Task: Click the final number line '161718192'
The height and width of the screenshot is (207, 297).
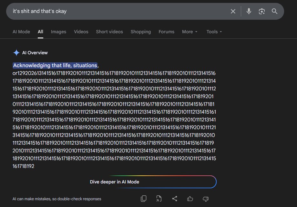Action: tap(23, 166)
